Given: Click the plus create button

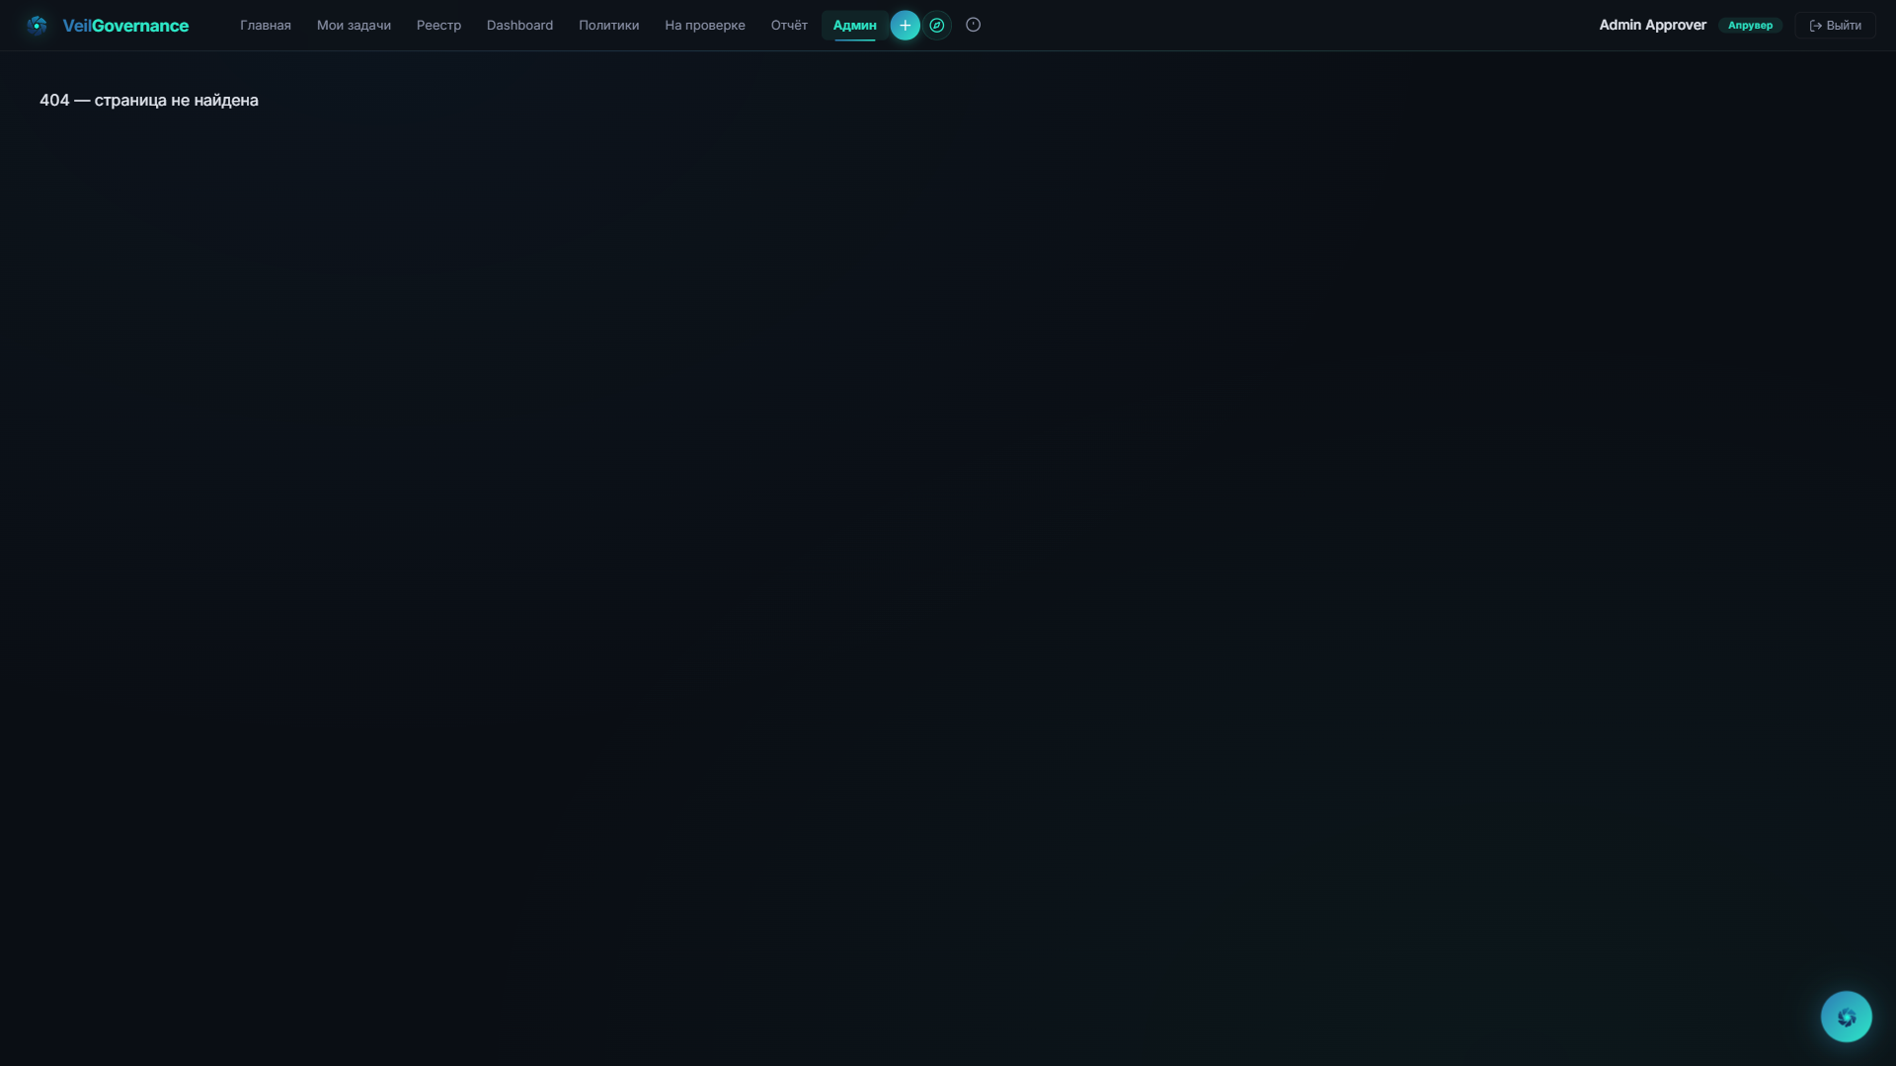Looking at the screenshot, I should [x=905, y=26].
